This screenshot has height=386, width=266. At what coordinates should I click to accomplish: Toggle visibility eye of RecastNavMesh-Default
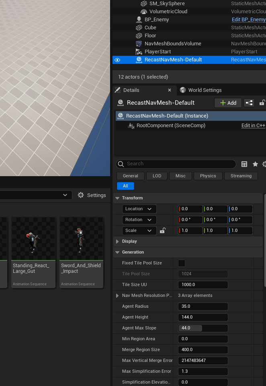pyautogui.click(x=117, y=60)
